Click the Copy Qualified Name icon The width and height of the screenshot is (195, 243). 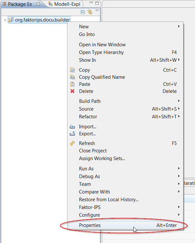72,77
